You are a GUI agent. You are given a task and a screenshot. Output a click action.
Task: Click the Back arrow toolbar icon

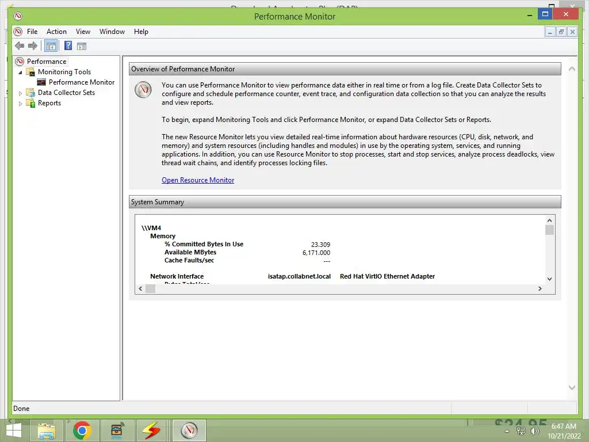pyautogui.click(x=20, y=46)
